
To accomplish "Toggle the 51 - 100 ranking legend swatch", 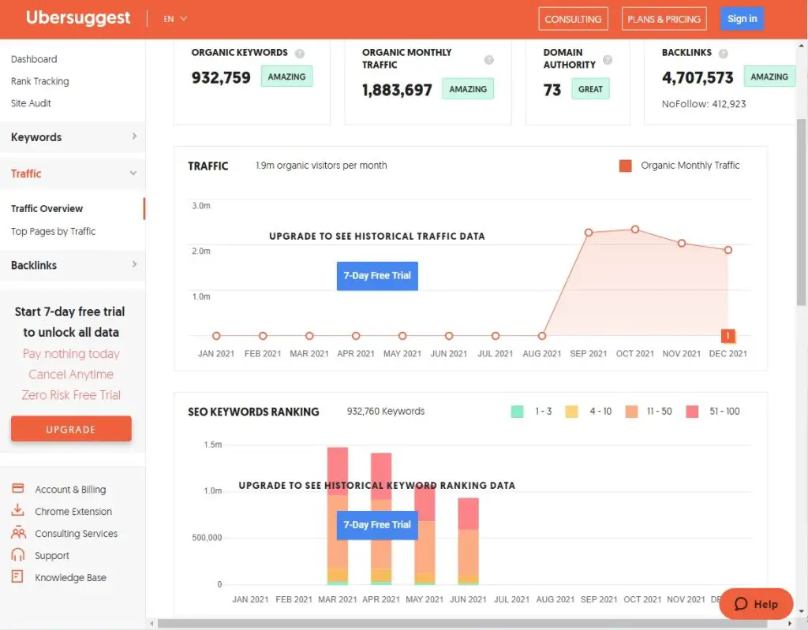I will (692, 412).
